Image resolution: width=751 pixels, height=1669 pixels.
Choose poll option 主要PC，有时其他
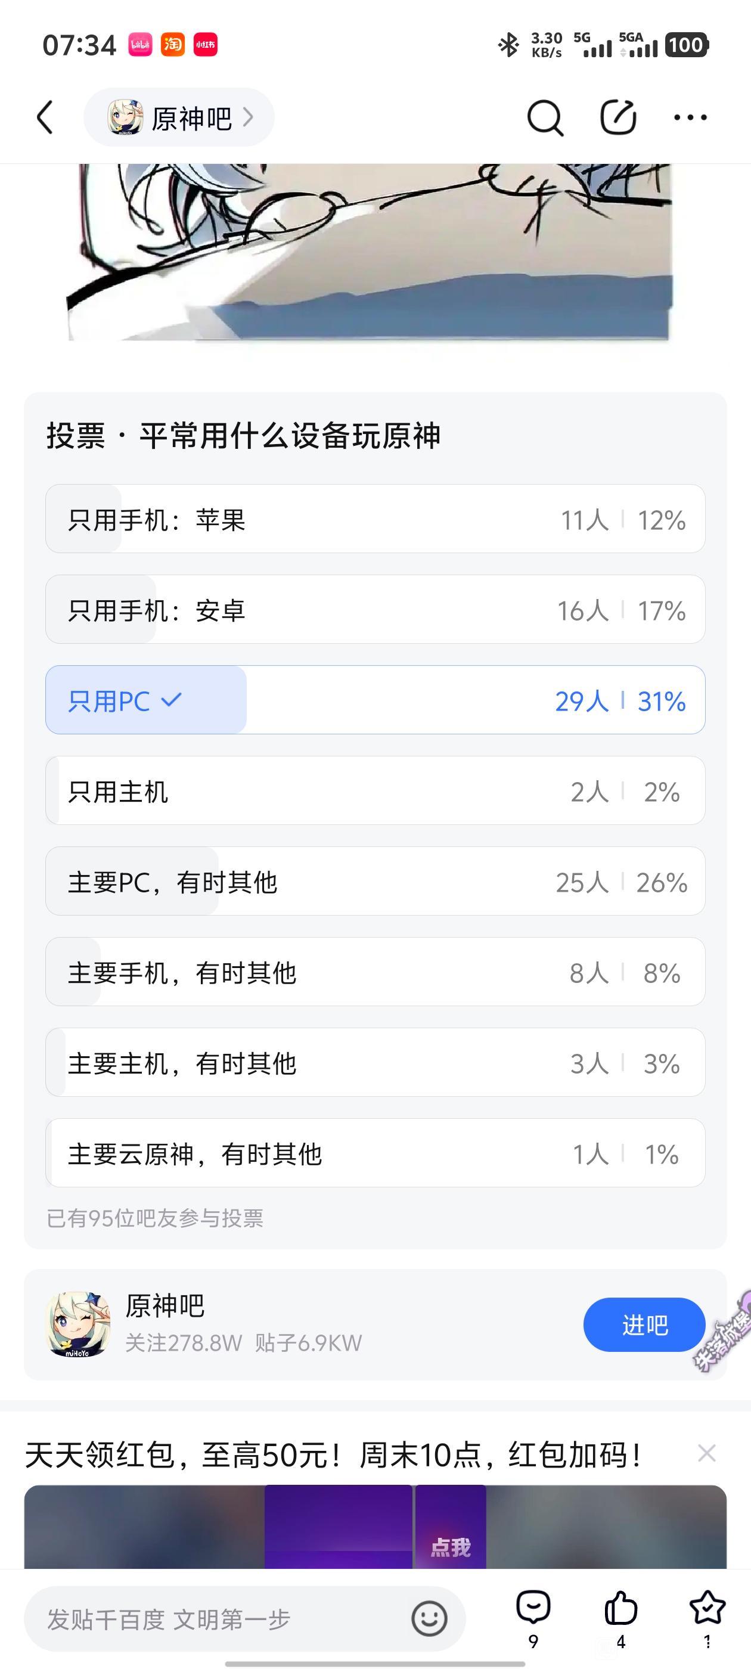point(375,882)
